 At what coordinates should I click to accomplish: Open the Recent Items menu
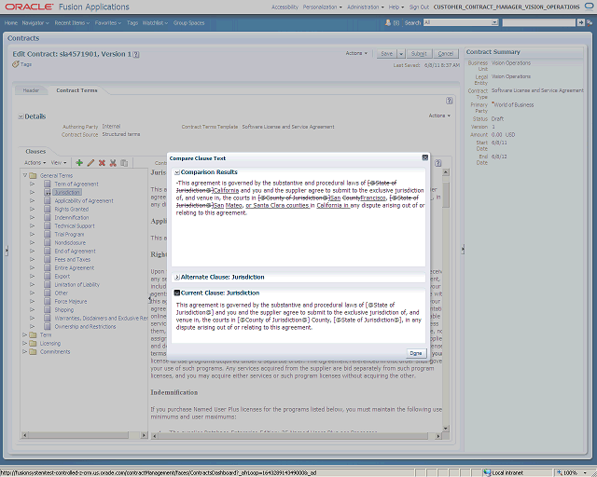coord(72,22)
